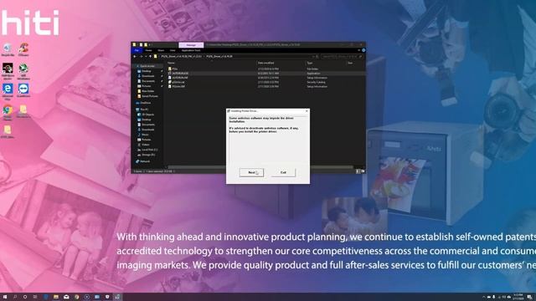Viewport: 536px width, 301px height.
Task: Open the address bar history dropdown
Action: [x=313, y=56]
